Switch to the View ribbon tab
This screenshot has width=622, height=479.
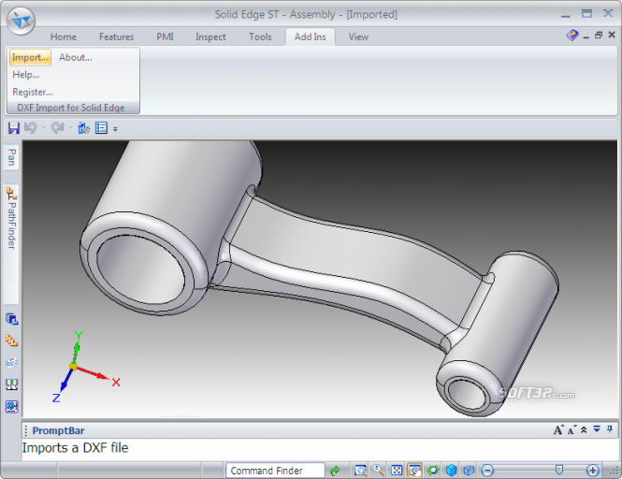(x=358, y=36)
